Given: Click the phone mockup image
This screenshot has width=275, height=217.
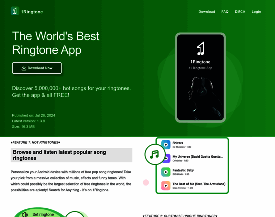Looking at the screenshot, I should (200, 77).
